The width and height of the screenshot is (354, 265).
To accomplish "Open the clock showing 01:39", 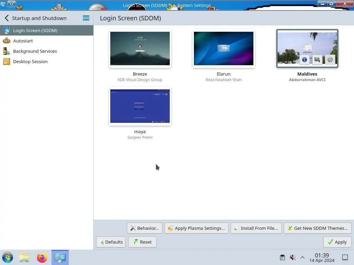I will tap(322, 257).
